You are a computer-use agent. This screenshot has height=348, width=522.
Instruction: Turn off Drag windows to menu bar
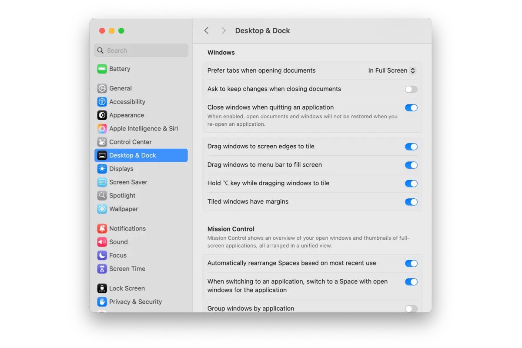[x=411, y=165]
